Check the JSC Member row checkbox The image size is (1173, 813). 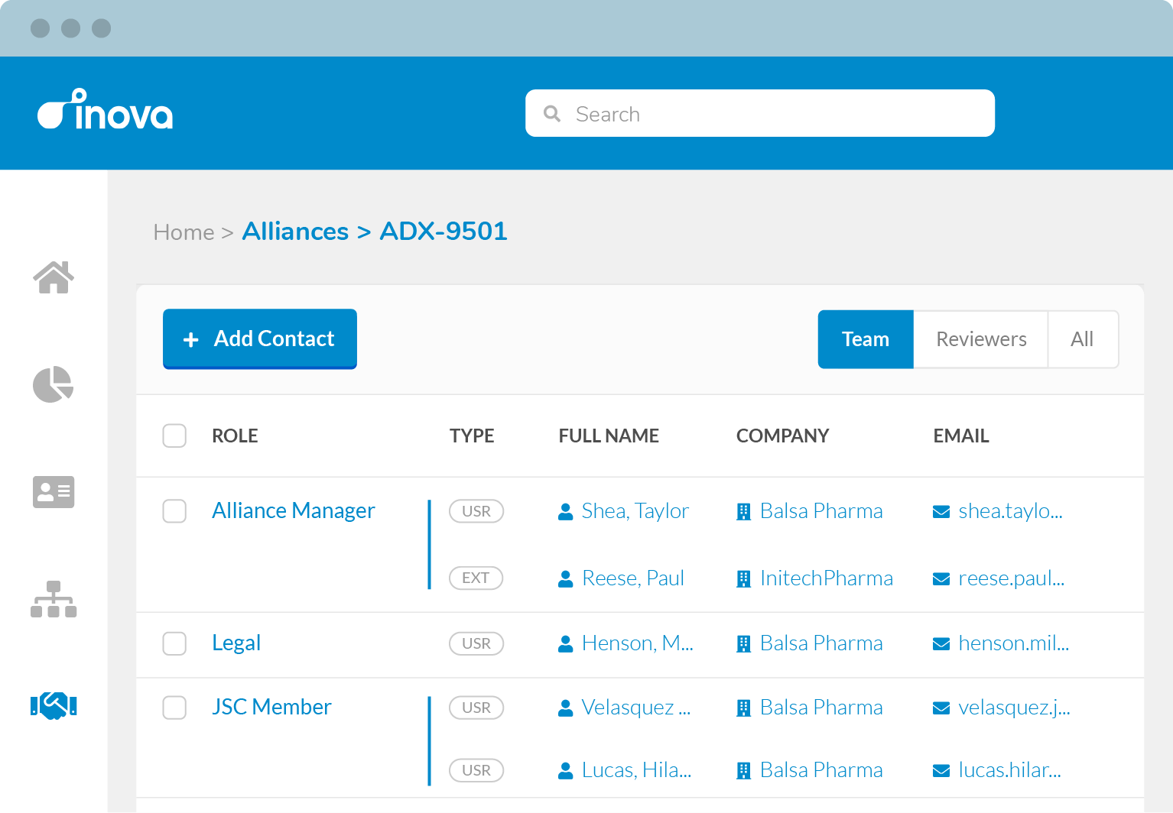[x=174, y=708]
